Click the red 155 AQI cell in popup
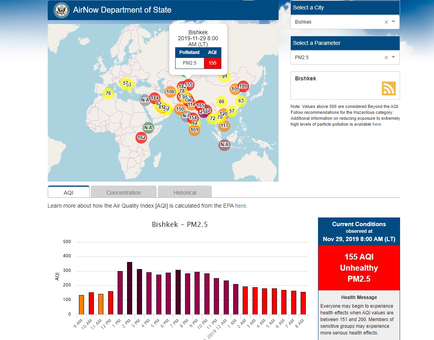The height and width of the screenshot is (340, 434). pyautogui.click(x=213, y=63)
